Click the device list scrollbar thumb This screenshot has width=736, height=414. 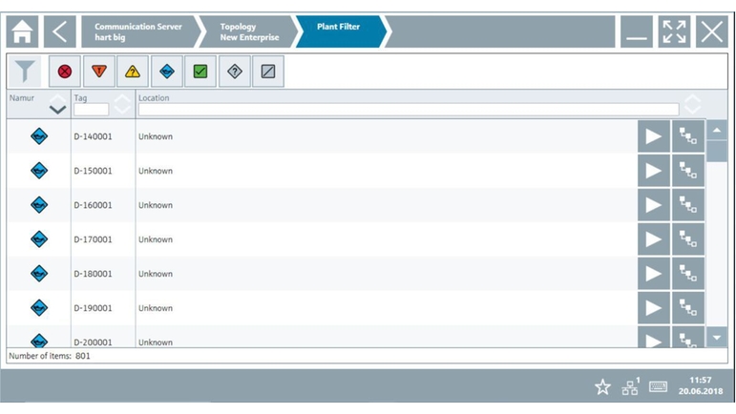[717, 151]
